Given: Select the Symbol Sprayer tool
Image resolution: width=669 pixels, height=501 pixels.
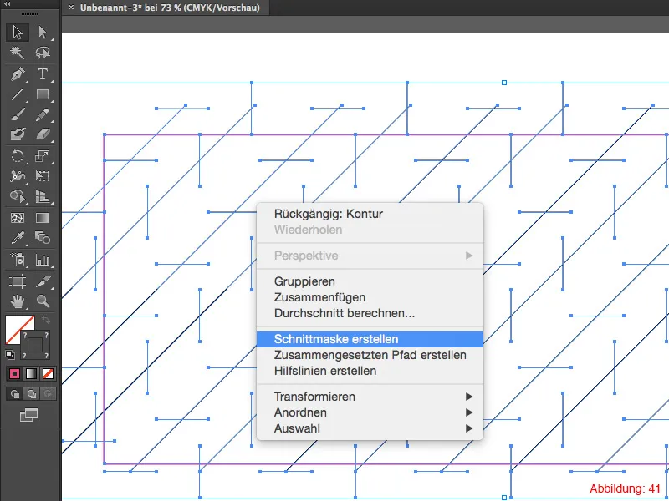Looking at the screenshot, I should pos(18,260).
